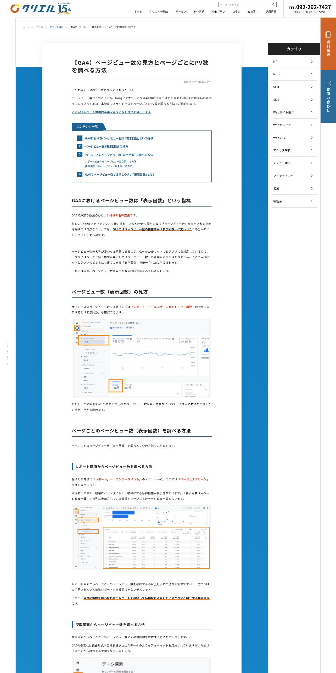The height and width of the screenshot is (673, 336).
Task: Click the エンゲージメントの概要 screenshot image
Action: 142,358
